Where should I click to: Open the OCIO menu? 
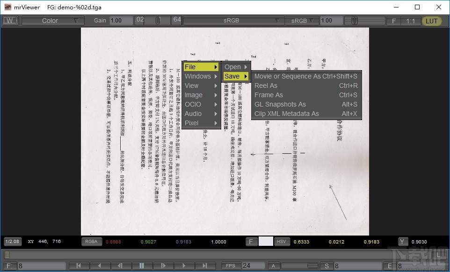(193, 104)
